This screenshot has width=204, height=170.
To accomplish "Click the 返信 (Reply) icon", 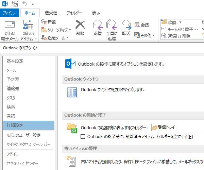I will tap(97, 25).
